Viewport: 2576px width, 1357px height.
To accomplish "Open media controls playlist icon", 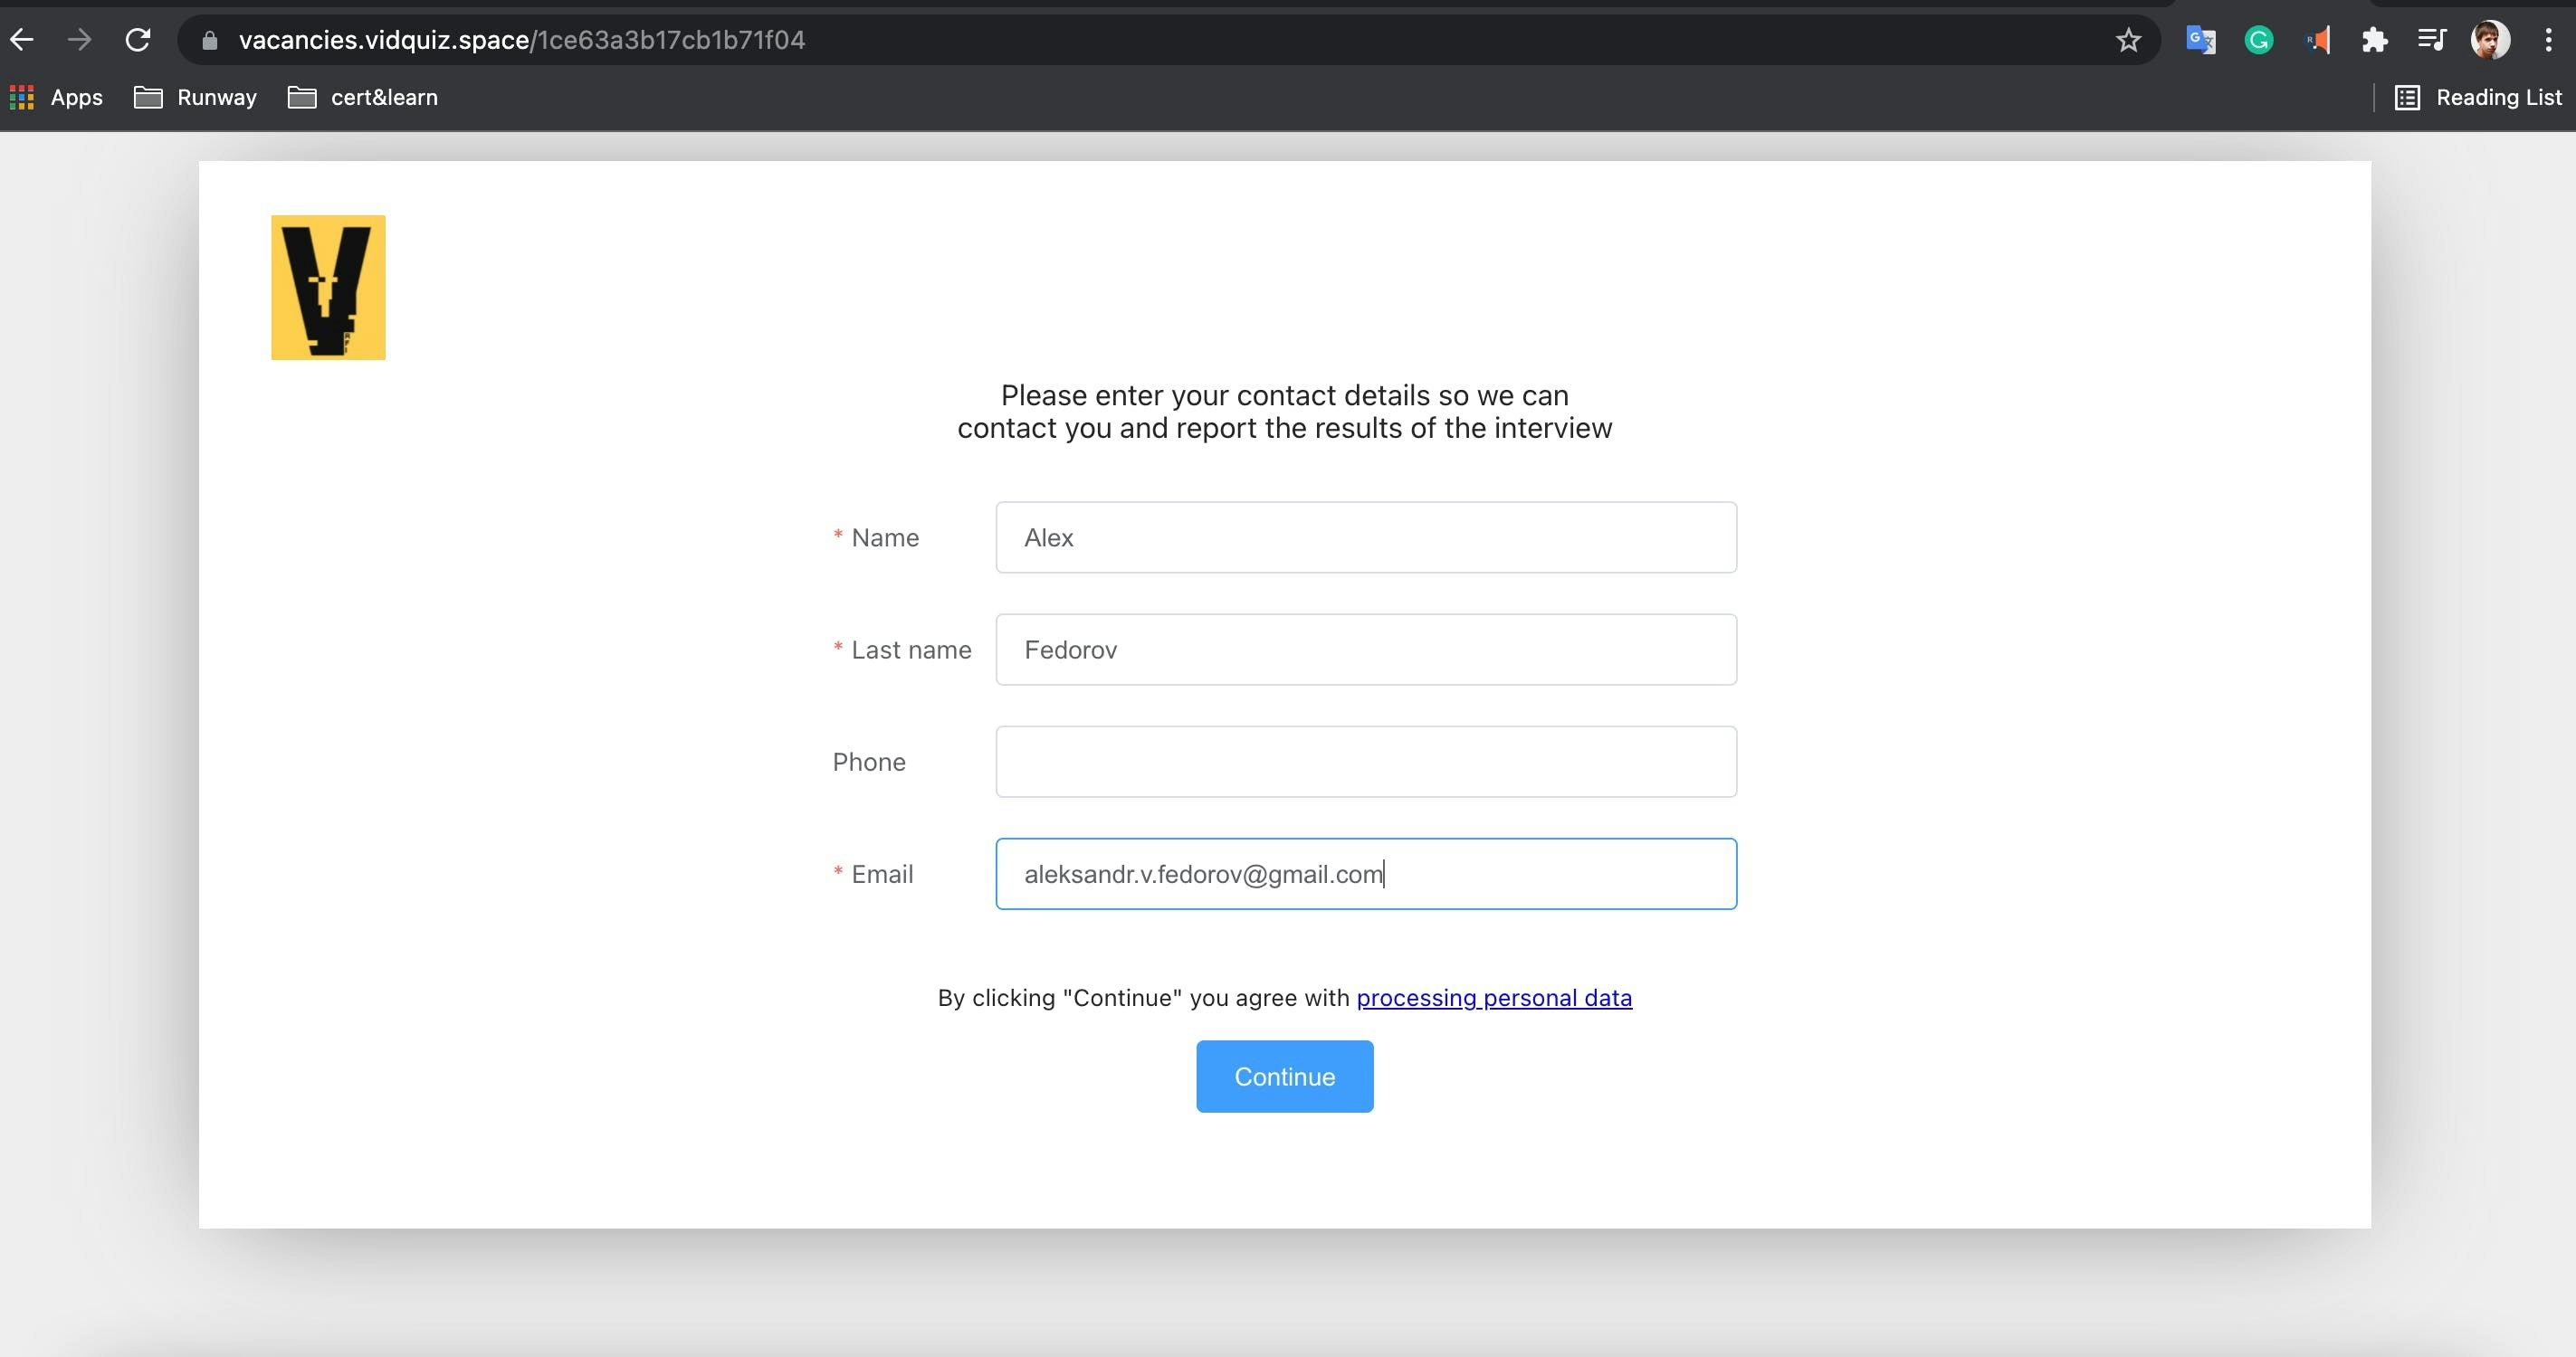I will [2431, 40].
